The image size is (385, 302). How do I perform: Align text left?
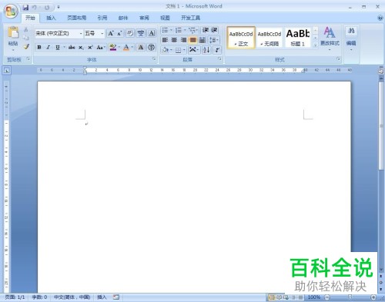point(165,40)
